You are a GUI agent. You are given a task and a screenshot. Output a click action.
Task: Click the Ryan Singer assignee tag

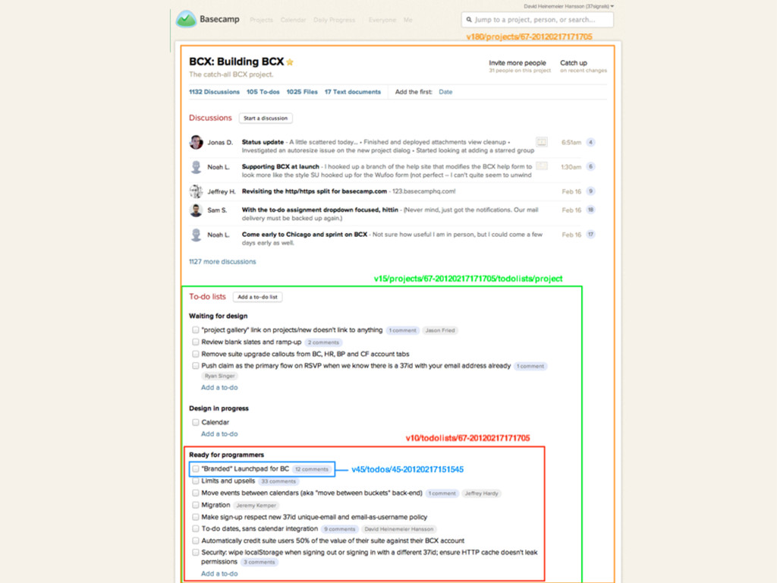point(219,376)
